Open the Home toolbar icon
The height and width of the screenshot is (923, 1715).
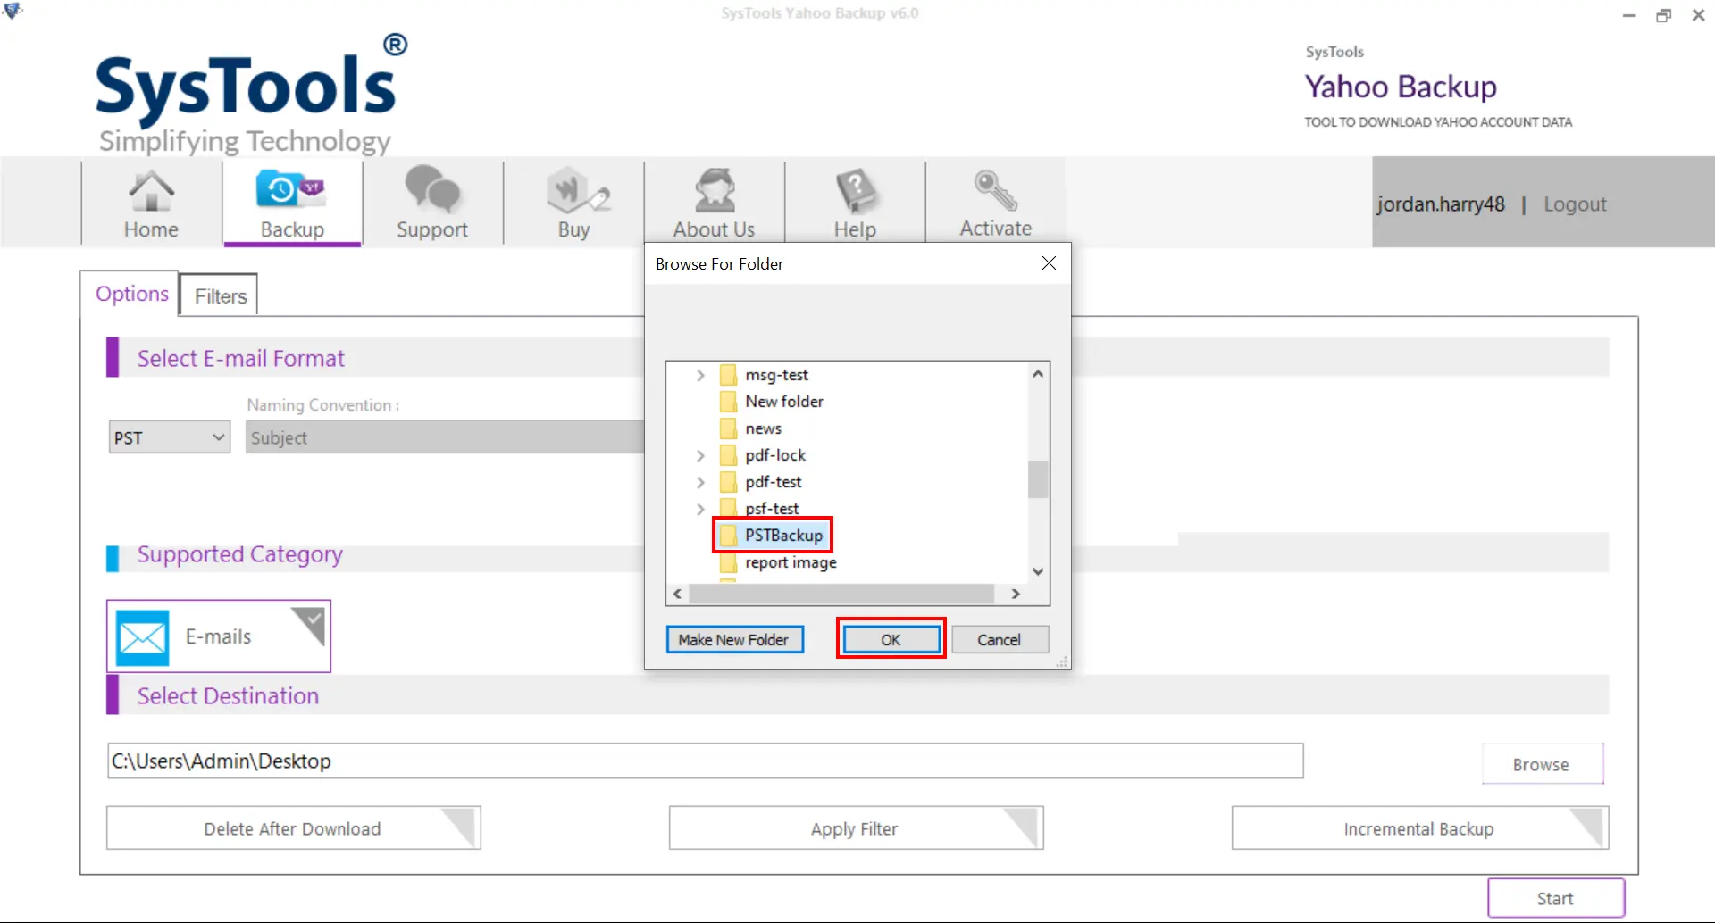152,191
